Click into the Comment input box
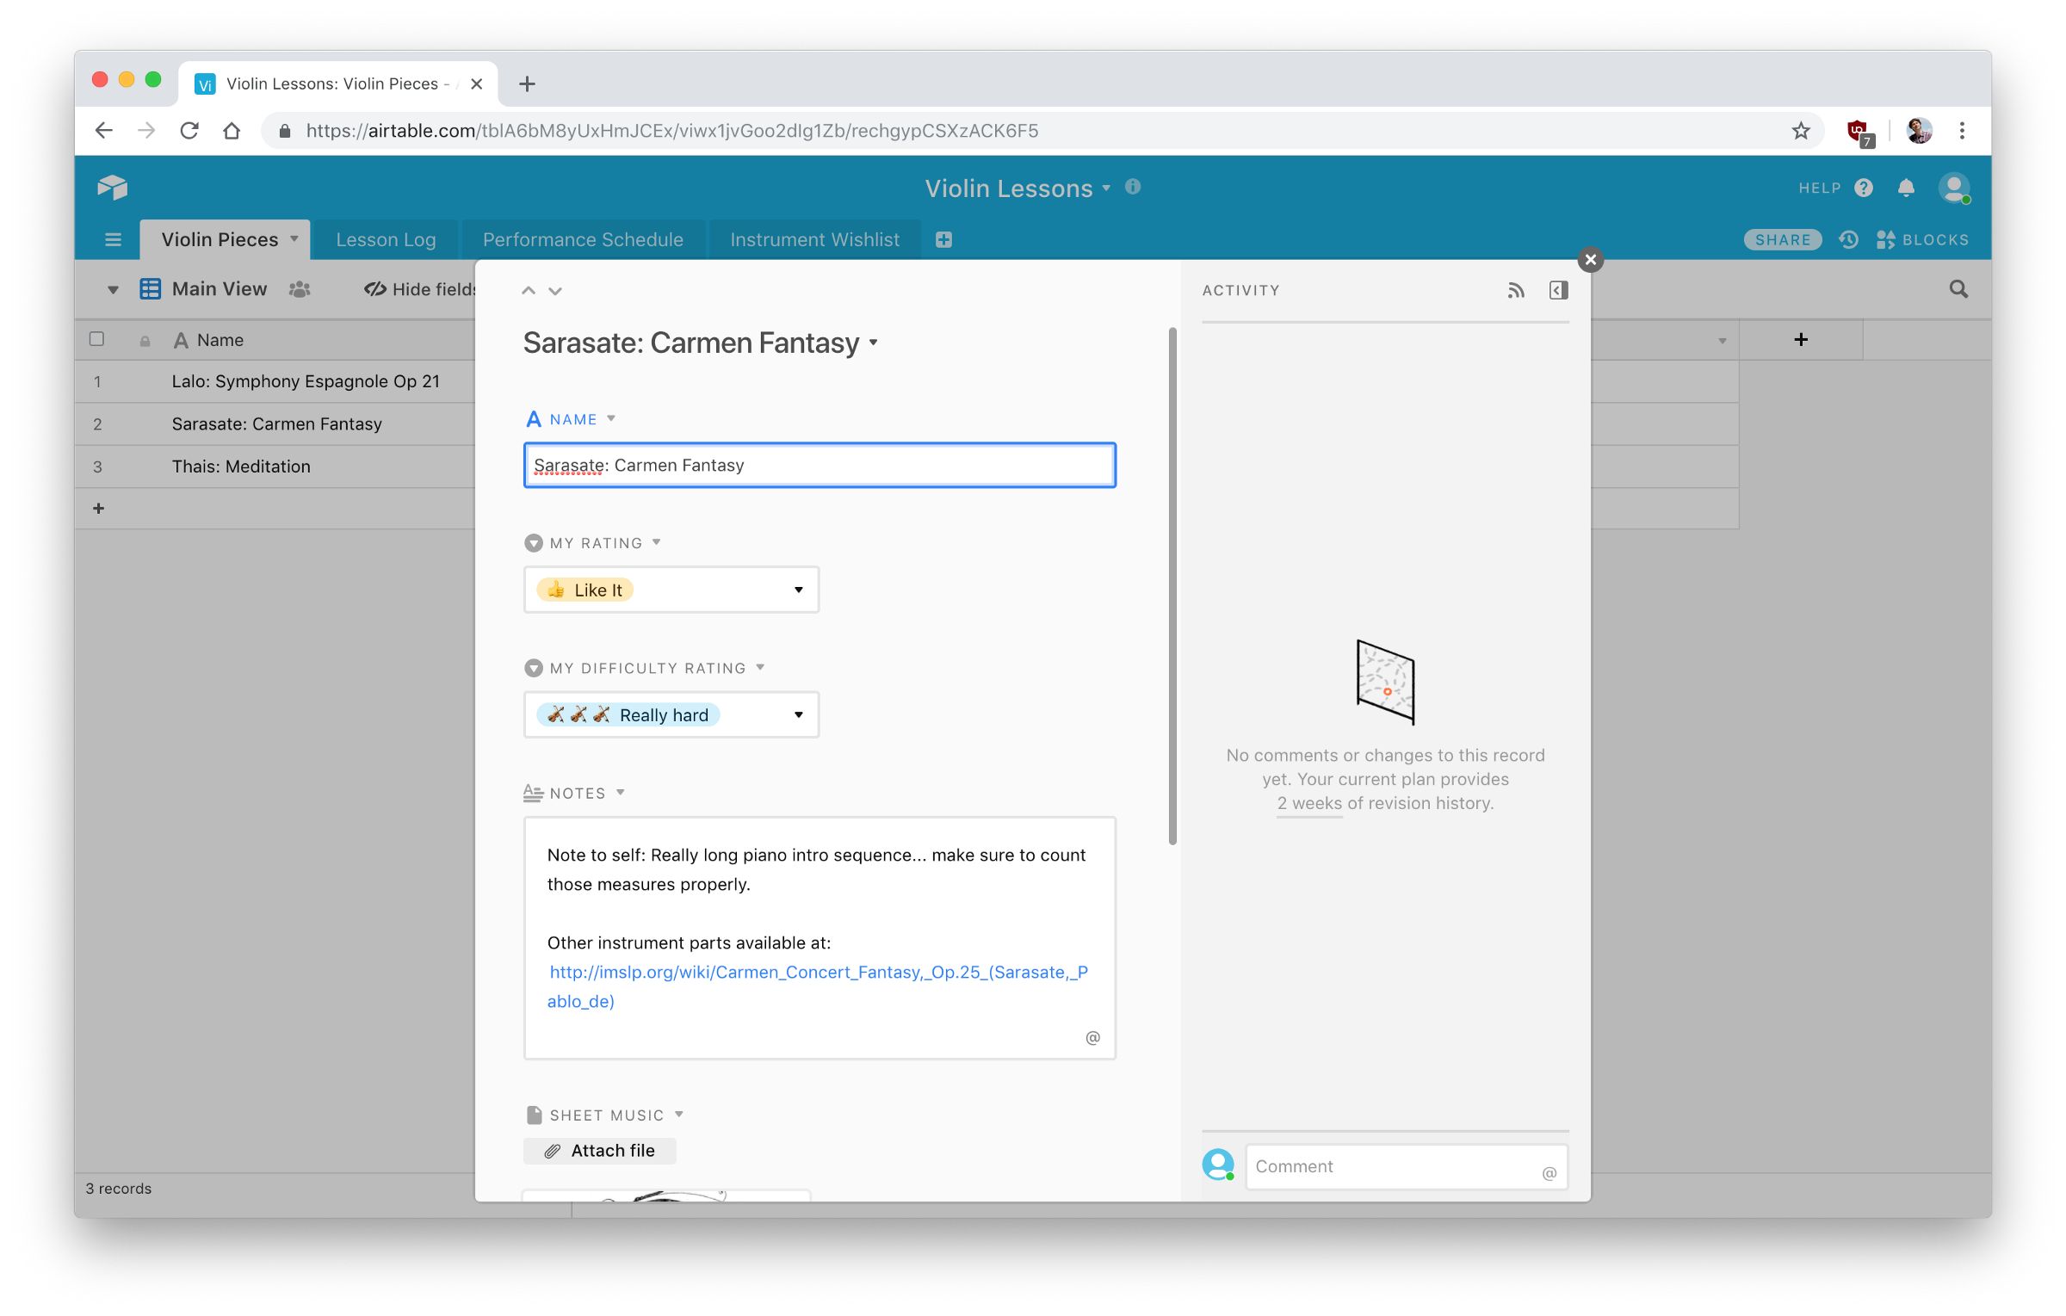2066x1316 pixels. click(1395, 1167)
